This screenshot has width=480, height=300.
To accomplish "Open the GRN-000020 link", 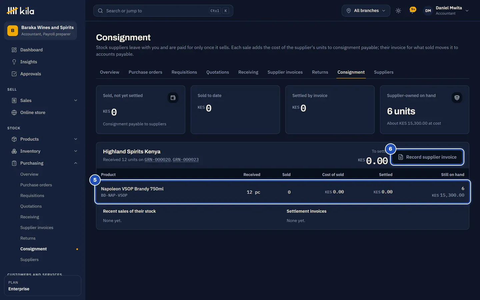I will point(157,160).
